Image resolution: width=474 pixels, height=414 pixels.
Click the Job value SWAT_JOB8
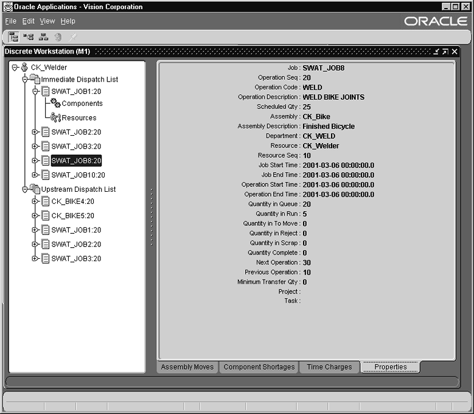point(324,68)
